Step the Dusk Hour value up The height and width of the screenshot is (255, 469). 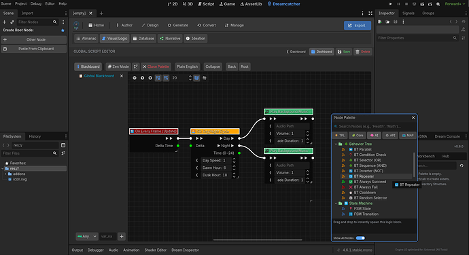(234, 174)
